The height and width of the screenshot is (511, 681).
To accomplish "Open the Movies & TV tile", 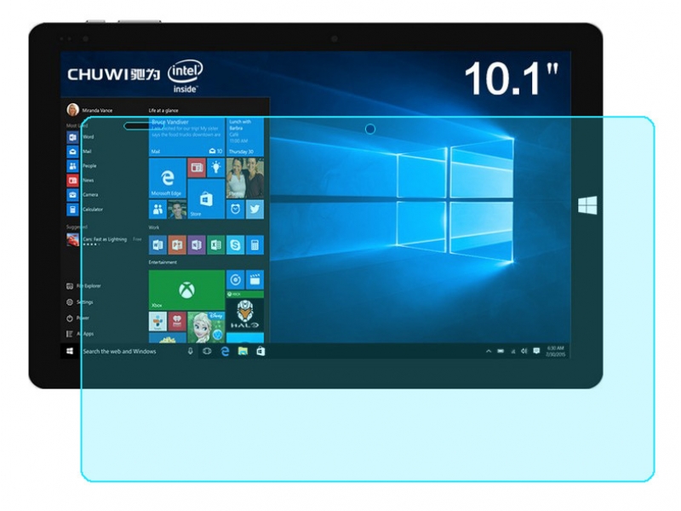I will (x=255, y=280).
